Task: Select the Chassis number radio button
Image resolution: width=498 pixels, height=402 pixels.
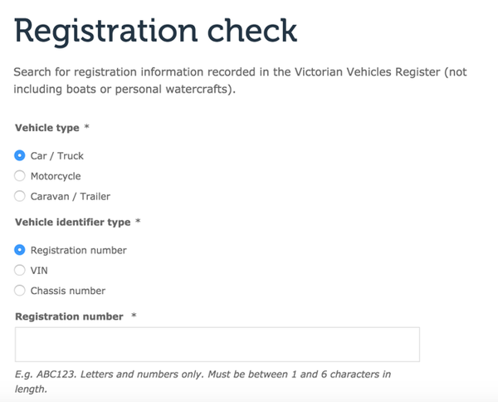Action: pos(21,291)
